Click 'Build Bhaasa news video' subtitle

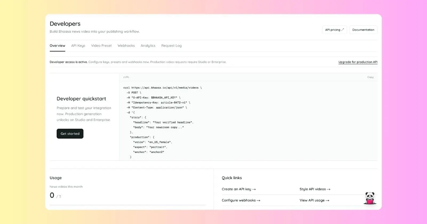[x=94, y=31]
